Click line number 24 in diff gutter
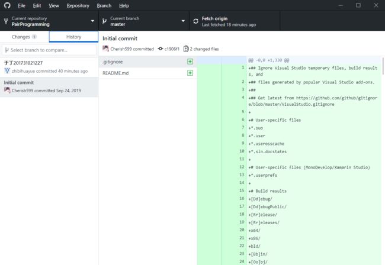Image resolution: width=385 pixels, height=265 pixels. (242, 261)
